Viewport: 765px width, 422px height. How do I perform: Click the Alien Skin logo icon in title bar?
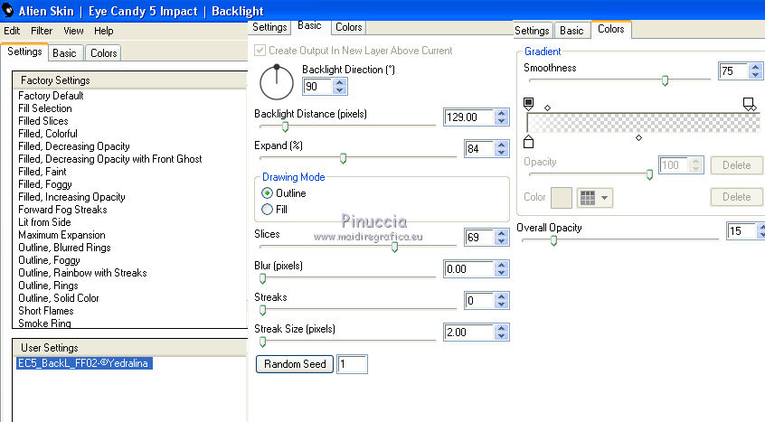tap(8, 10)
